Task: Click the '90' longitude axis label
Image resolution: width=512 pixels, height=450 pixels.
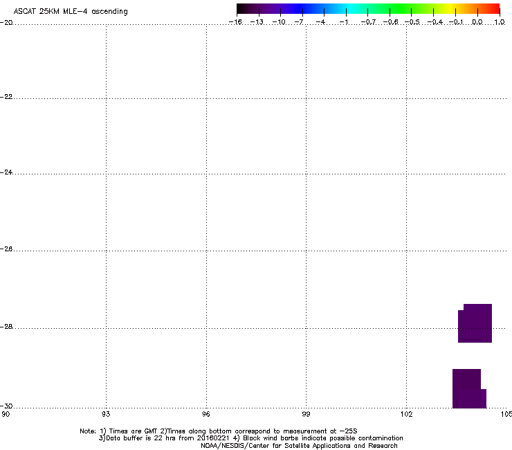Action: click(6, 414)
